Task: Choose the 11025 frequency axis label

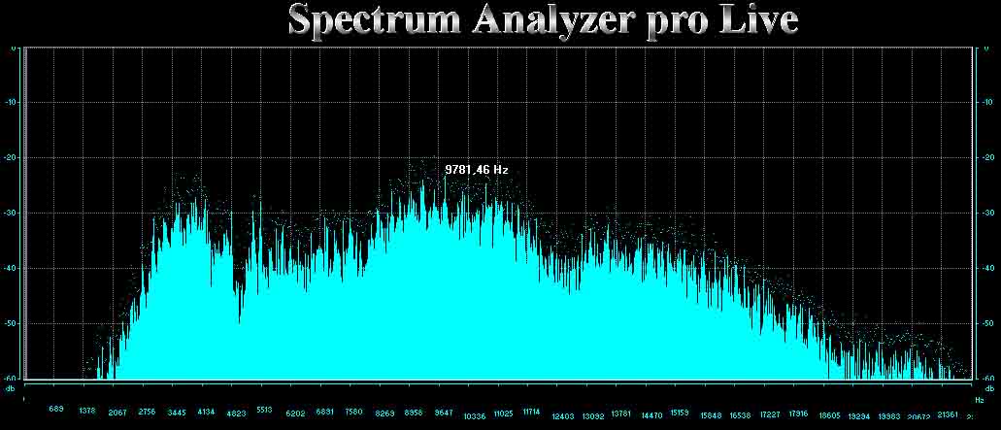Action: tap(502, 413)
